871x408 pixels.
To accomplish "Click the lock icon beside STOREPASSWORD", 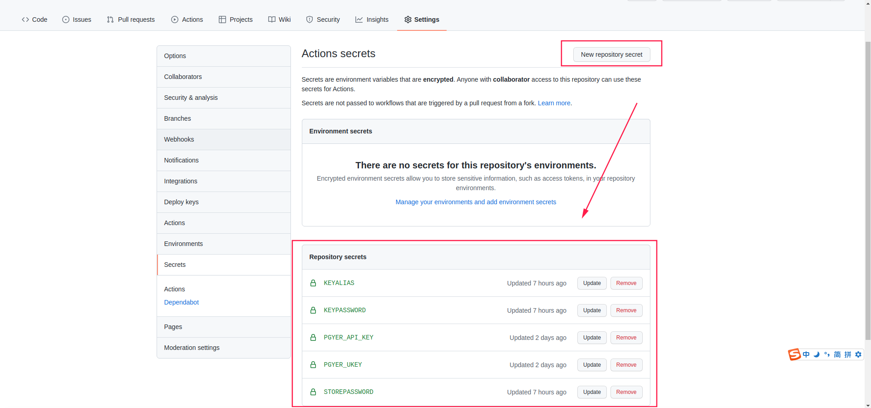I will (313, 392).
